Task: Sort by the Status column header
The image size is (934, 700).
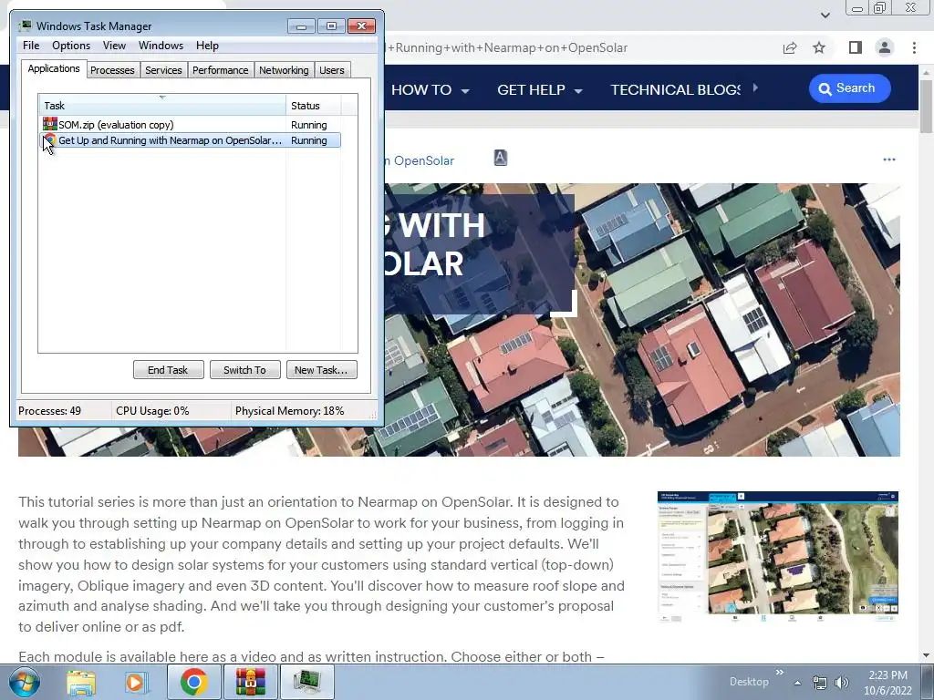Action: click(314, 106)
